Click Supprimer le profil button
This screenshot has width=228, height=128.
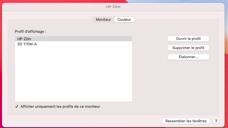pyautogui.click(x=188, y=48)
